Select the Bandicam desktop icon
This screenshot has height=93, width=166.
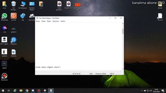point(4,77)
